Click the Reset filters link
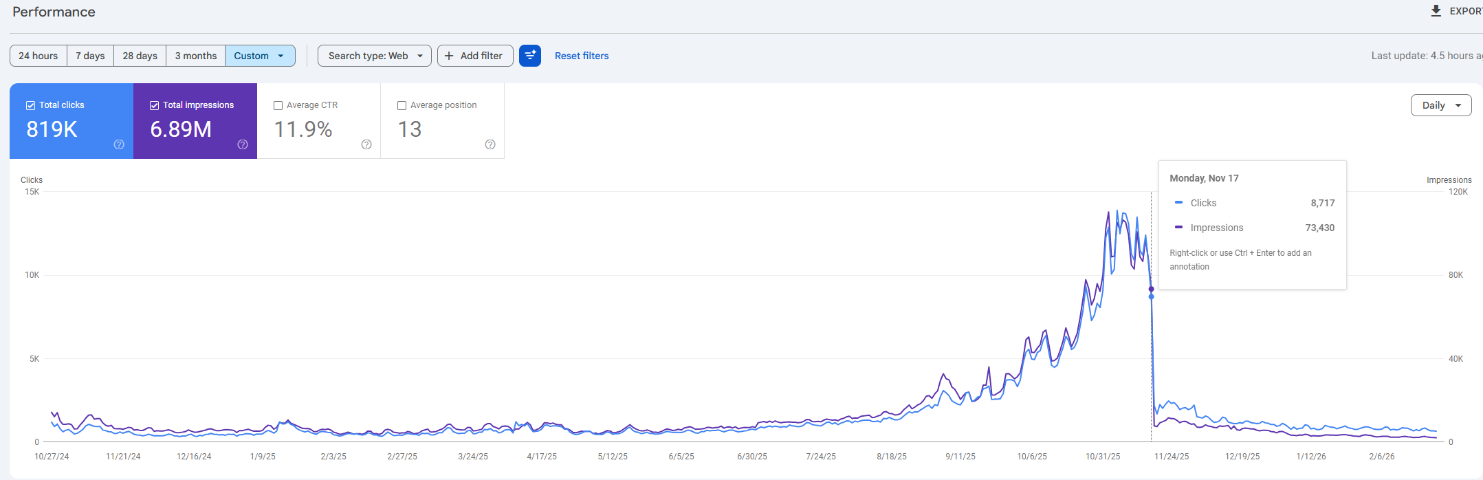Viewport: 1483px width, 480px height. click(x=582, y=56)
